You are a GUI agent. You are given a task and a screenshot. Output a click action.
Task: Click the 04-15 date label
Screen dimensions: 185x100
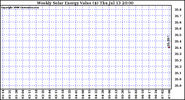point(90,94)
